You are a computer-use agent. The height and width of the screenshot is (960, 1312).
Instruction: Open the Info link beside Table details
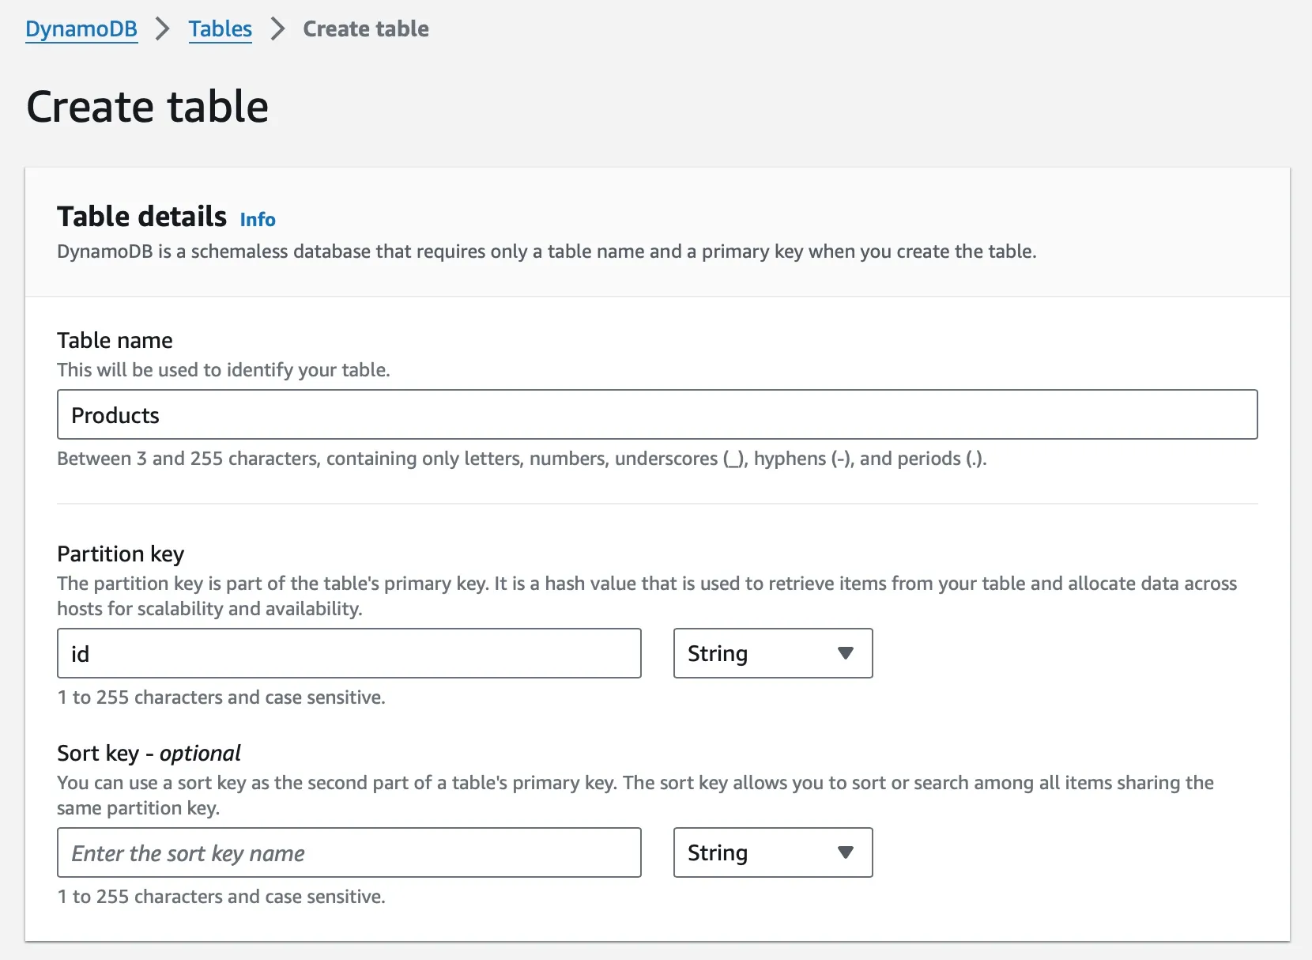(258, 220)
